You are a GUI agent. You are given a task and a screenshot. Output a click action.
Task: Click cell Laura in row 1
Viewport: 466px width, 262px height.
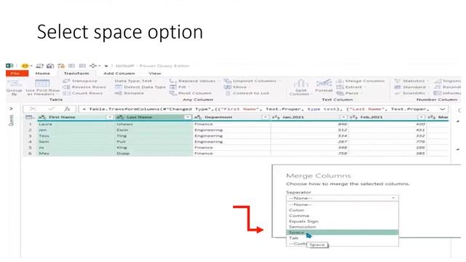point(76,124)
